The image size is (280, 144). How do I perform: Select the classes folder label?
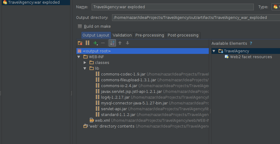102,62
